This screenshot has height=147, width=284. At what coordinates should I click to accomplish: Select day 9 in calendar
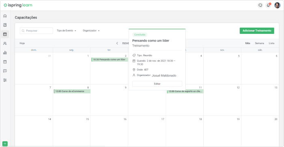(109, 100)
